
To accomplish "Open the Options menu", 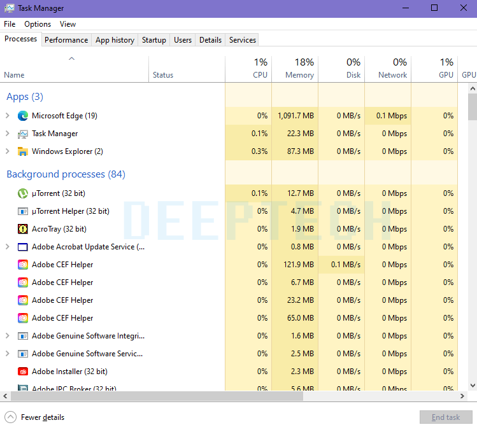I will [38, 24].
